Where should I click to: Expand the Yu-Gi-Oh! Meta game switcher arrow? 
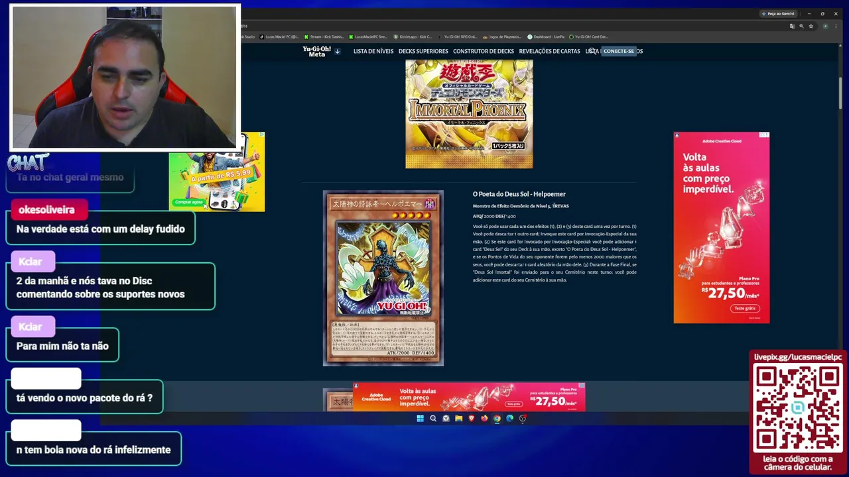pyautogui.click(x=337, y=51)
